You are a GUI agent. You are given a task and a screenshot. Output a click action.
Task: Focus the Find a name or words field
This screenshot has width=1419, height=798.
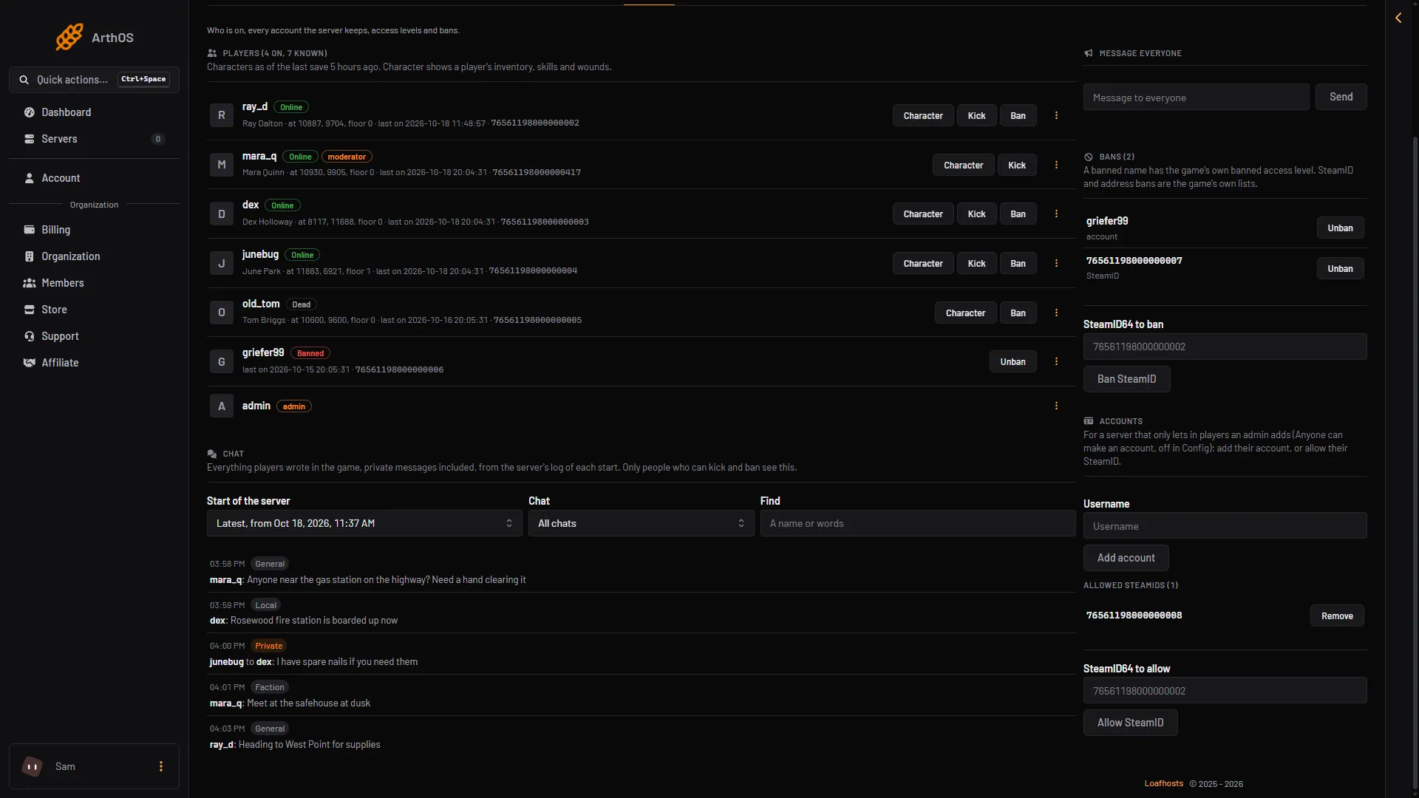tap(917, 524)
